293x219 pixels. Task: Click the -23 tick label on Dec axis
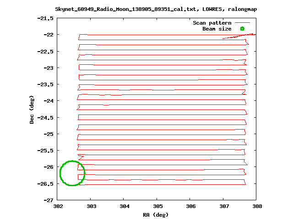click(x=48, y=68)
